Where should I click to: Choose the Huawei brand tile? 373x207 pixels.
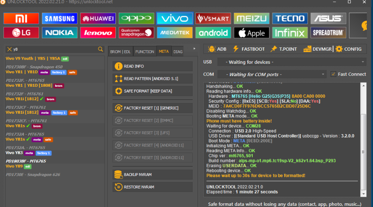click(x=98, y=18)
